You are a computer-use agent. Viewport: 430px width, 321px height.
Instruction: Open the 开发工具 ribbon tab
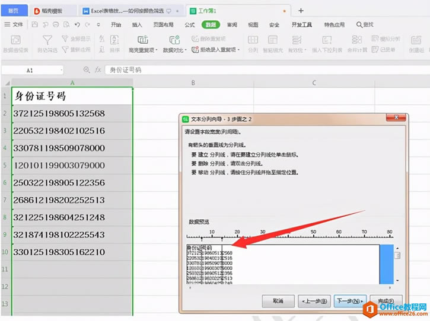pyautogui.click(x=302, y=25)
